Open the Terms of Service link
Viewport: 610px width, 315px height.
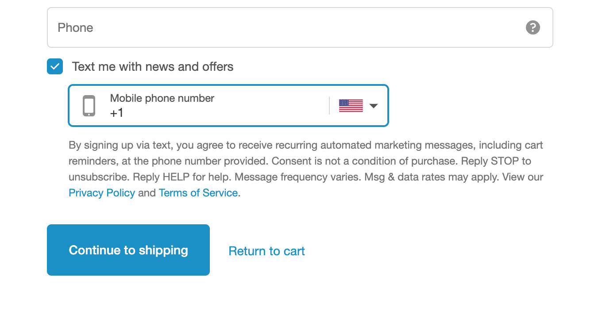pyautogui.click(x=198, y=193)
